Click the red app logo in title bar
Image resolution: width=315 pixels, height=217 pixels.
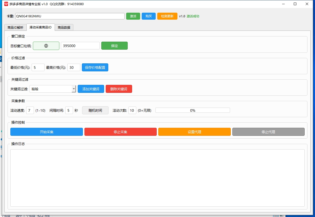[6, 4]
